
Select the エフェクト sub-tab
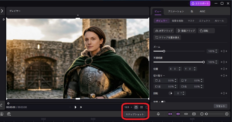coord(204,21)
